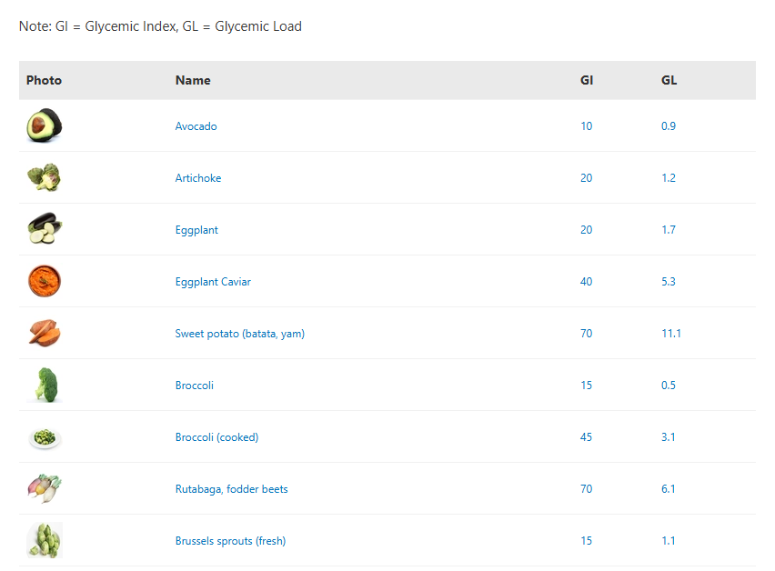
Task: Sort table by the GL column header
Action: 669,80
